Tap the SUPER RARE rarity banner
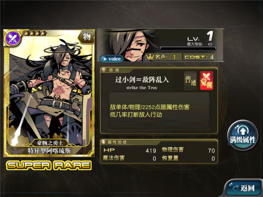Screen dimensions: 263x197 point(49,165)
